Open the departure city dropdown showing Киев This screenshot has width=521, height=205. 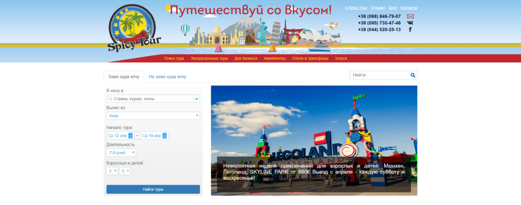click(153, 116)
